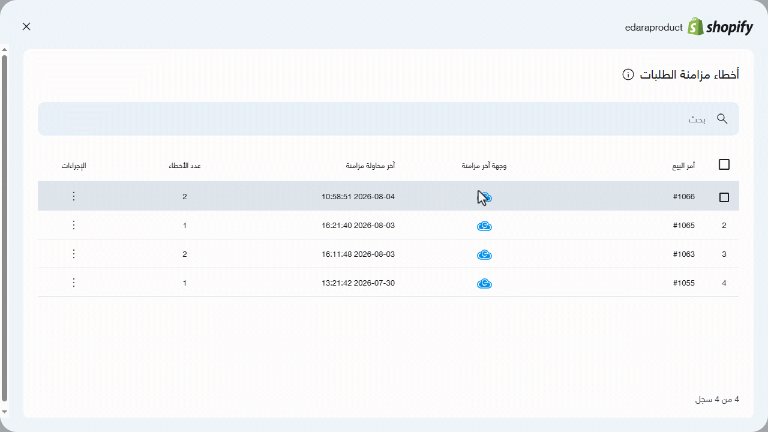
Task: Click timestamp 13:21:42 2026-07-30
Action: tap(358, 283)
